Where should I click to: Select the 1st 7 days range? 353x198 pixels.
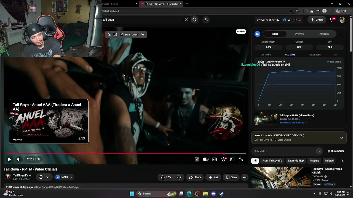[290, 55]
